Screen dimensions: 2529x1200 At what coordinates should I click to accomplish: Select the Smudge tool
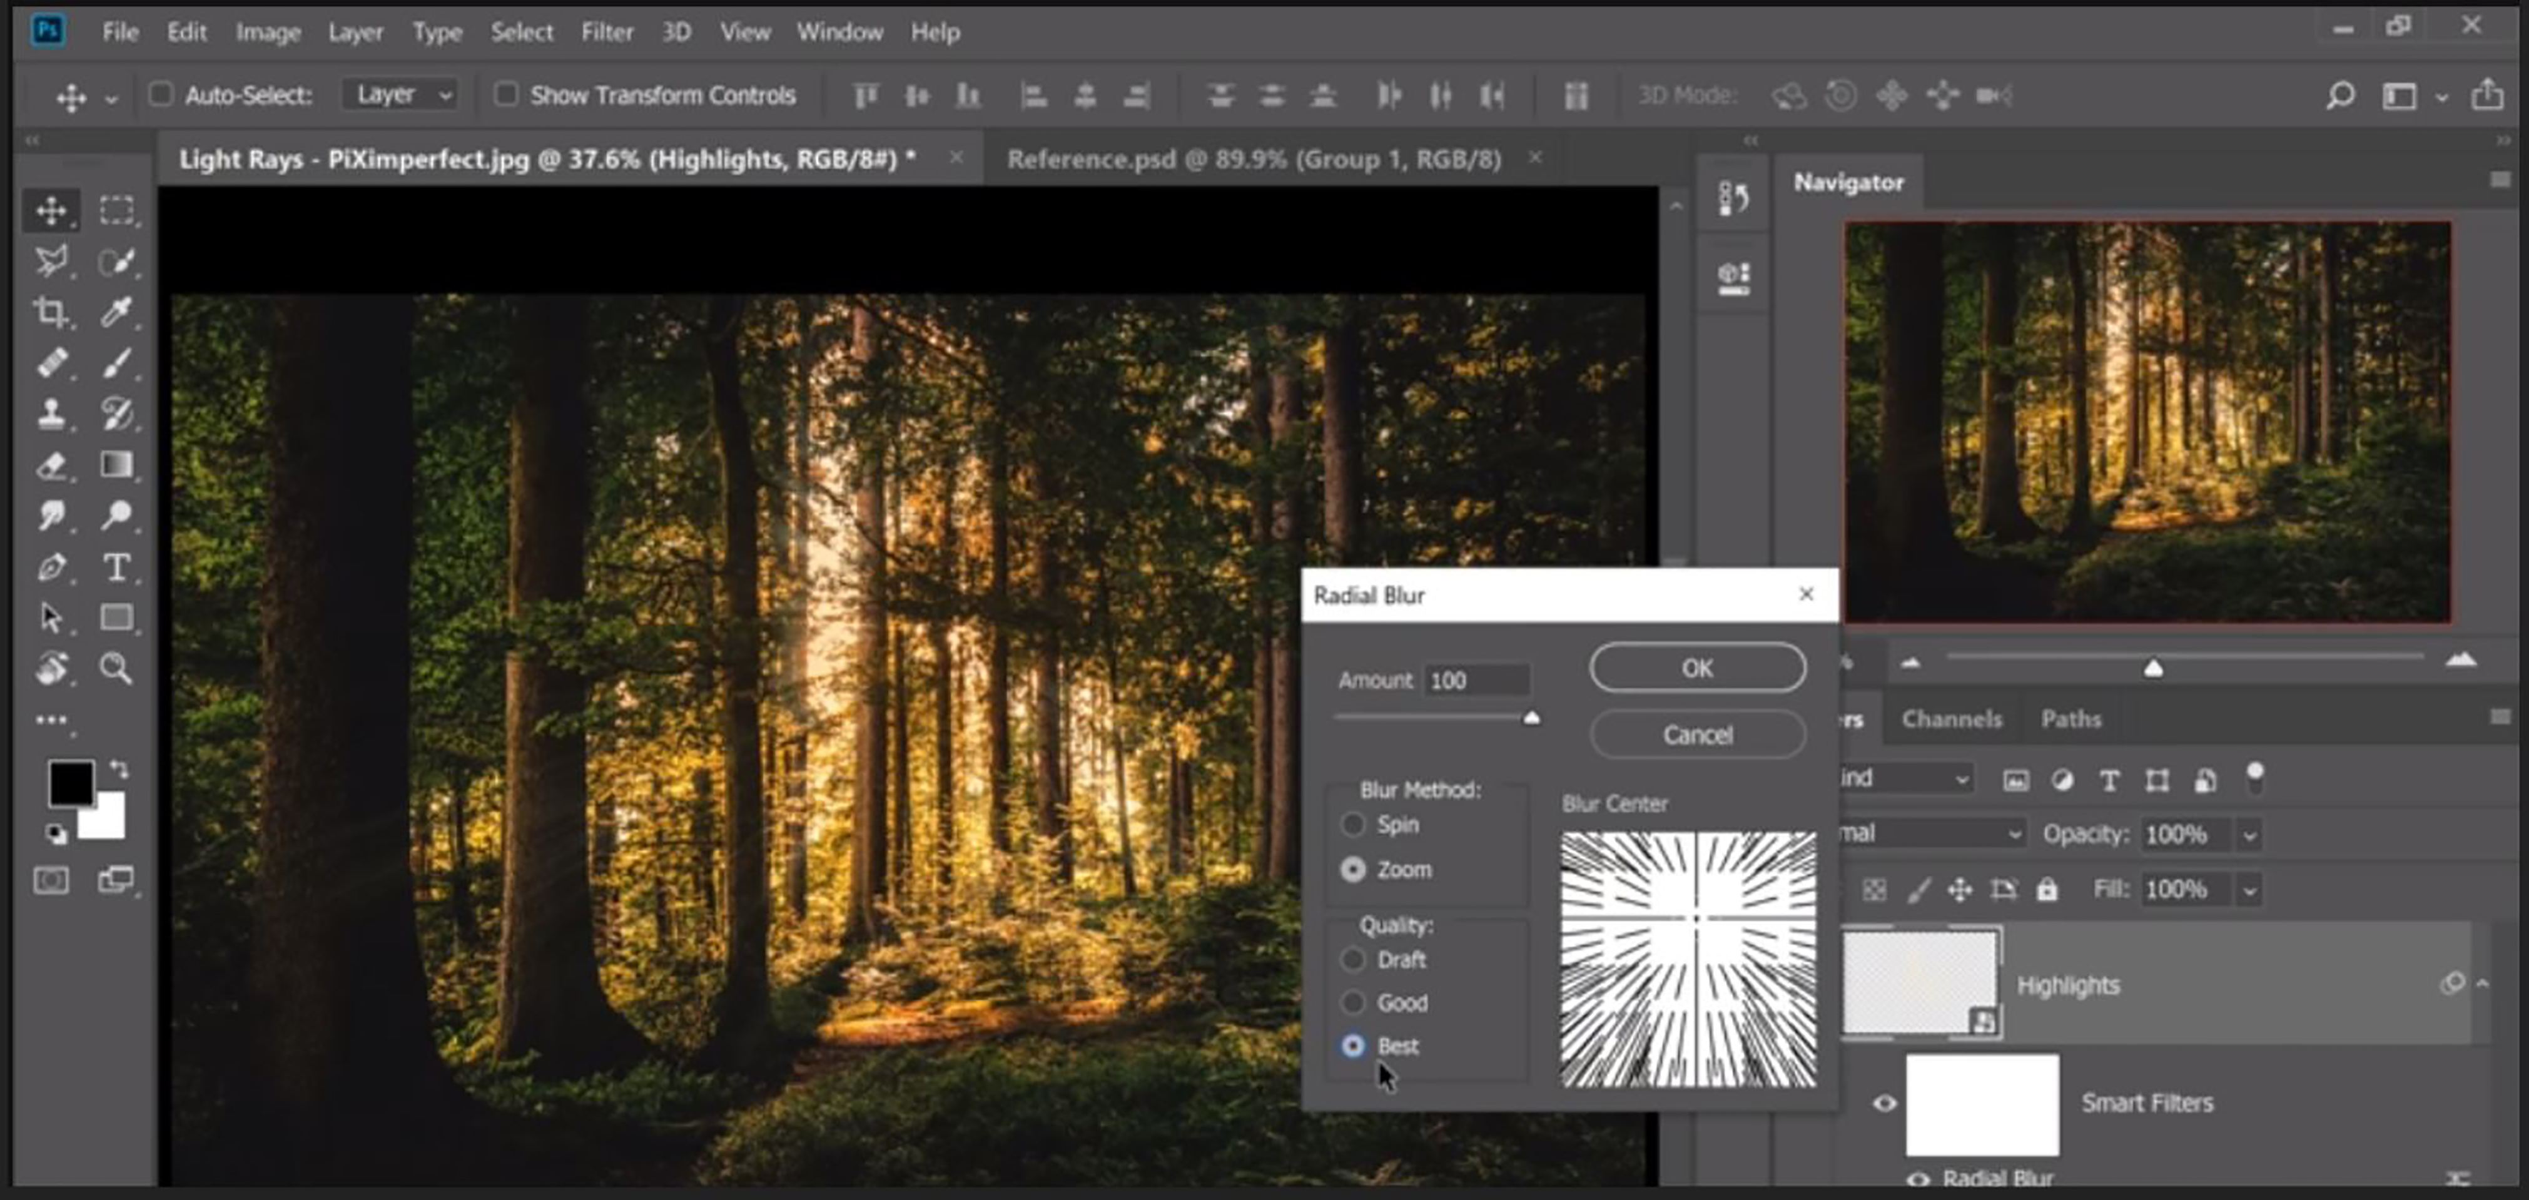pos(51,514)
